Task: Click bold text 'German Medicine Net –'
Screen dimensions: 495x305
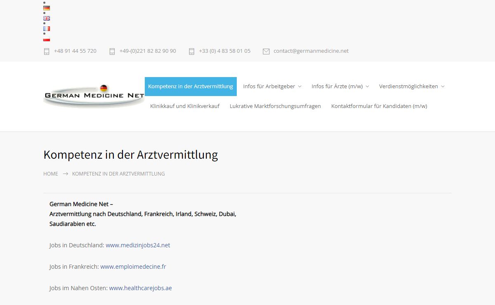Action: click(81, 204)
